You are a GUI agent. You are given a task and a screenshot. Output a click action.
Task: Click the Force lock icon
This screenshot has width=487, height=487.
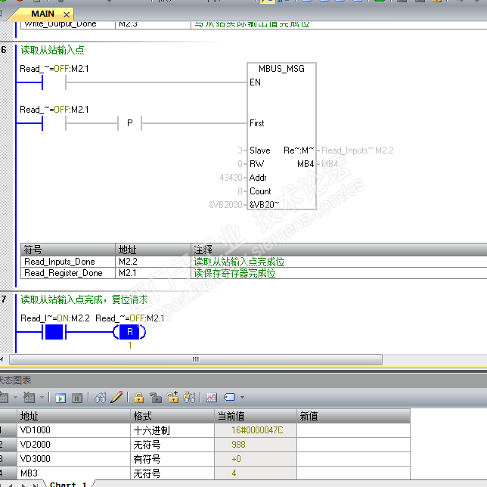click(139, 397)
